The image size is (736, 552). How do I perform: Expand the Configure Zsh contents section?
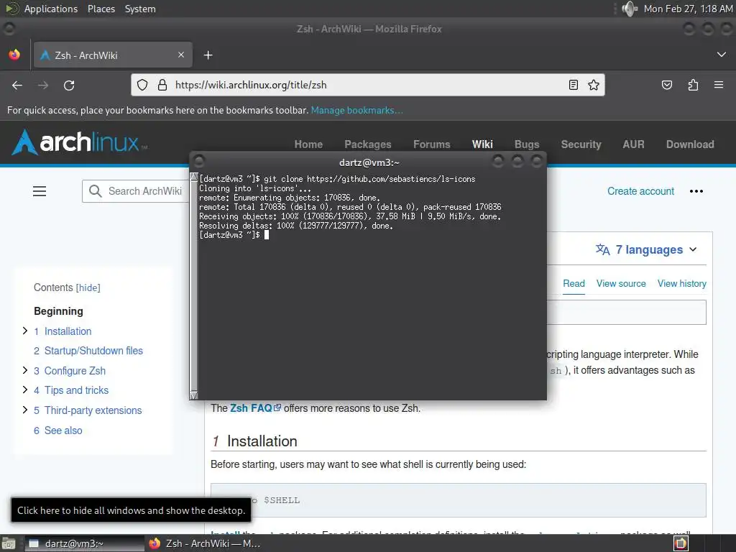tap(25, 370)
